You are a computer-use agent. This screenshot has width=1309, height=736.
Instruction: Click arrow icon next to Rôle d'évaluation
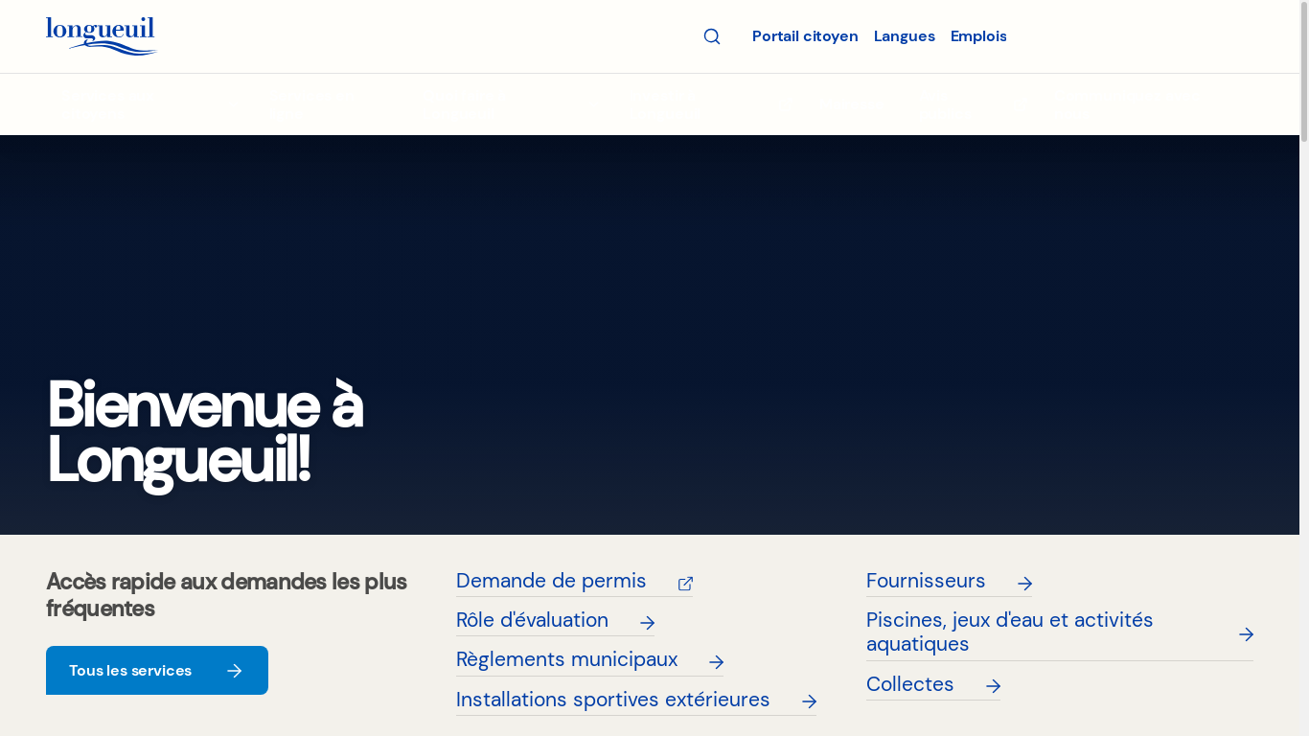tap(647, 623)
